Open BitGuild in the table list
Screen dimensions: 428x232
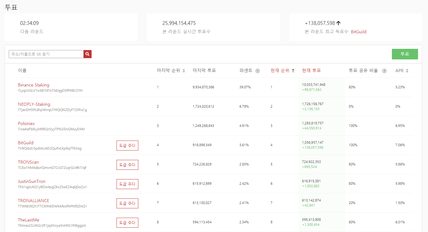click(26, 143)
